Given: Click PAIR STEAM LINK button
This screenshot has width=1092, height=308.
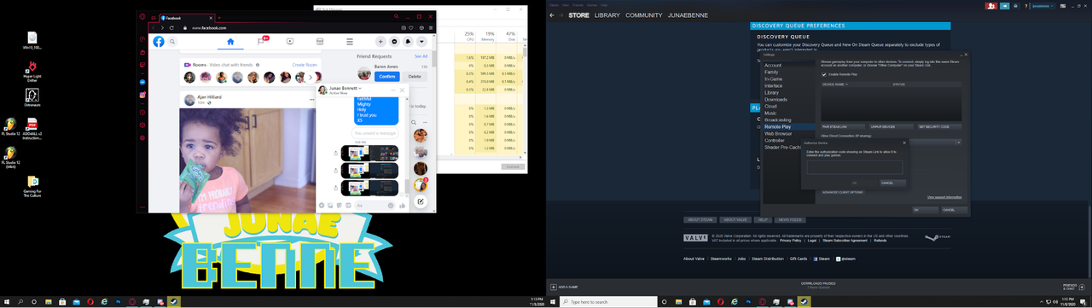Looking at the screenshot, I should point(843,126).
